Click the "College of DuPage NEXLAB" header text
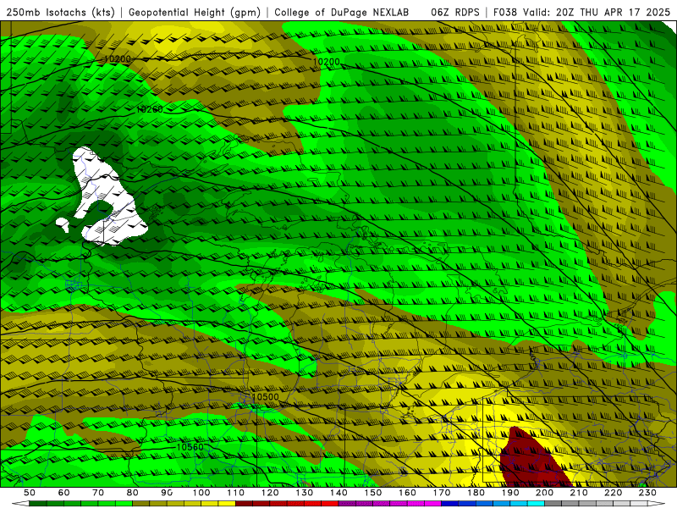This screenshot has width=677, height=508. 342,12
